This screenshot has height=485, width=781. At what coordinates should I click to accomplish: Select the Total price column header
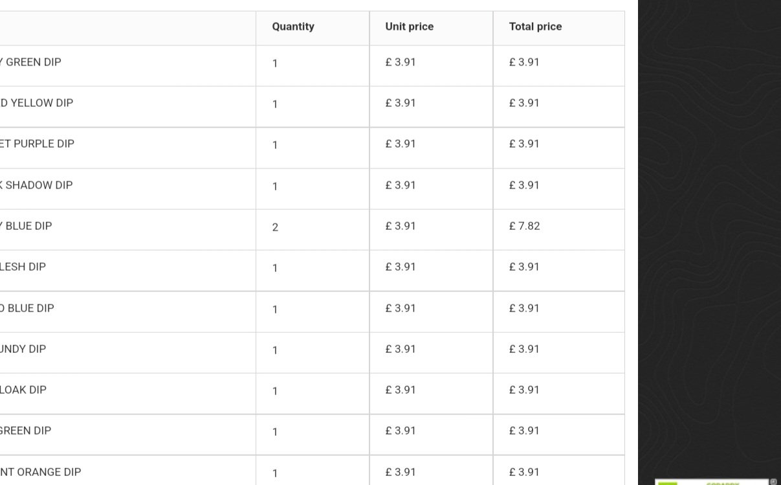[x=535, y=27]
